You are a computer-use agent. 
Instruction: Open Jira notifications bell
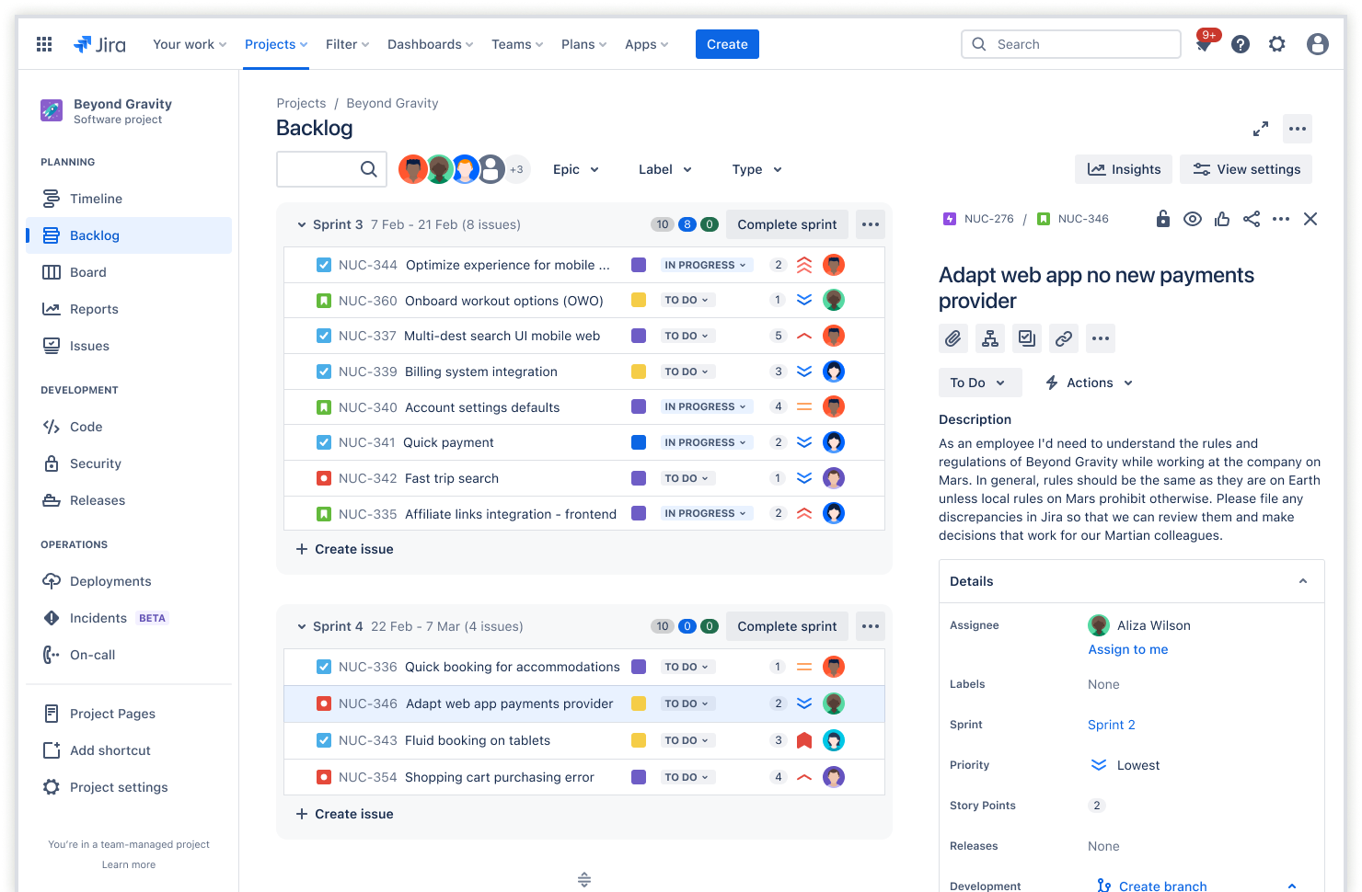pos(1203,43)
